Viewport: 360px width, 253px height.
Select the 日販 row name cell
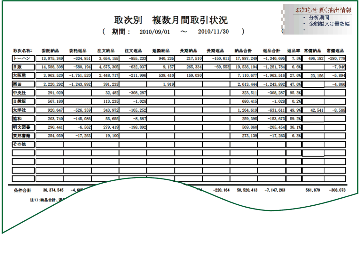[x=23, y=67]
